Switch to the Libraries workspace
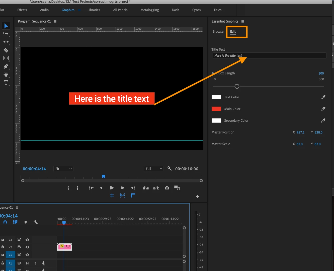This screenshot has height=271, width=334. pyautogui.click(x=94, y=10)
